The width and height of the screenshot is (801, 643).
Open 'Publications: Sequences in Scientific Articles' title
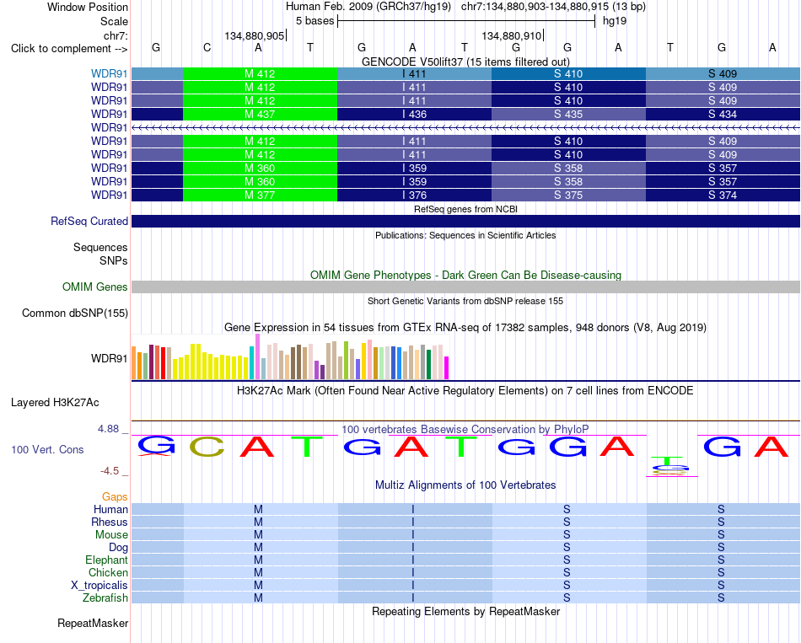(465, 235)
